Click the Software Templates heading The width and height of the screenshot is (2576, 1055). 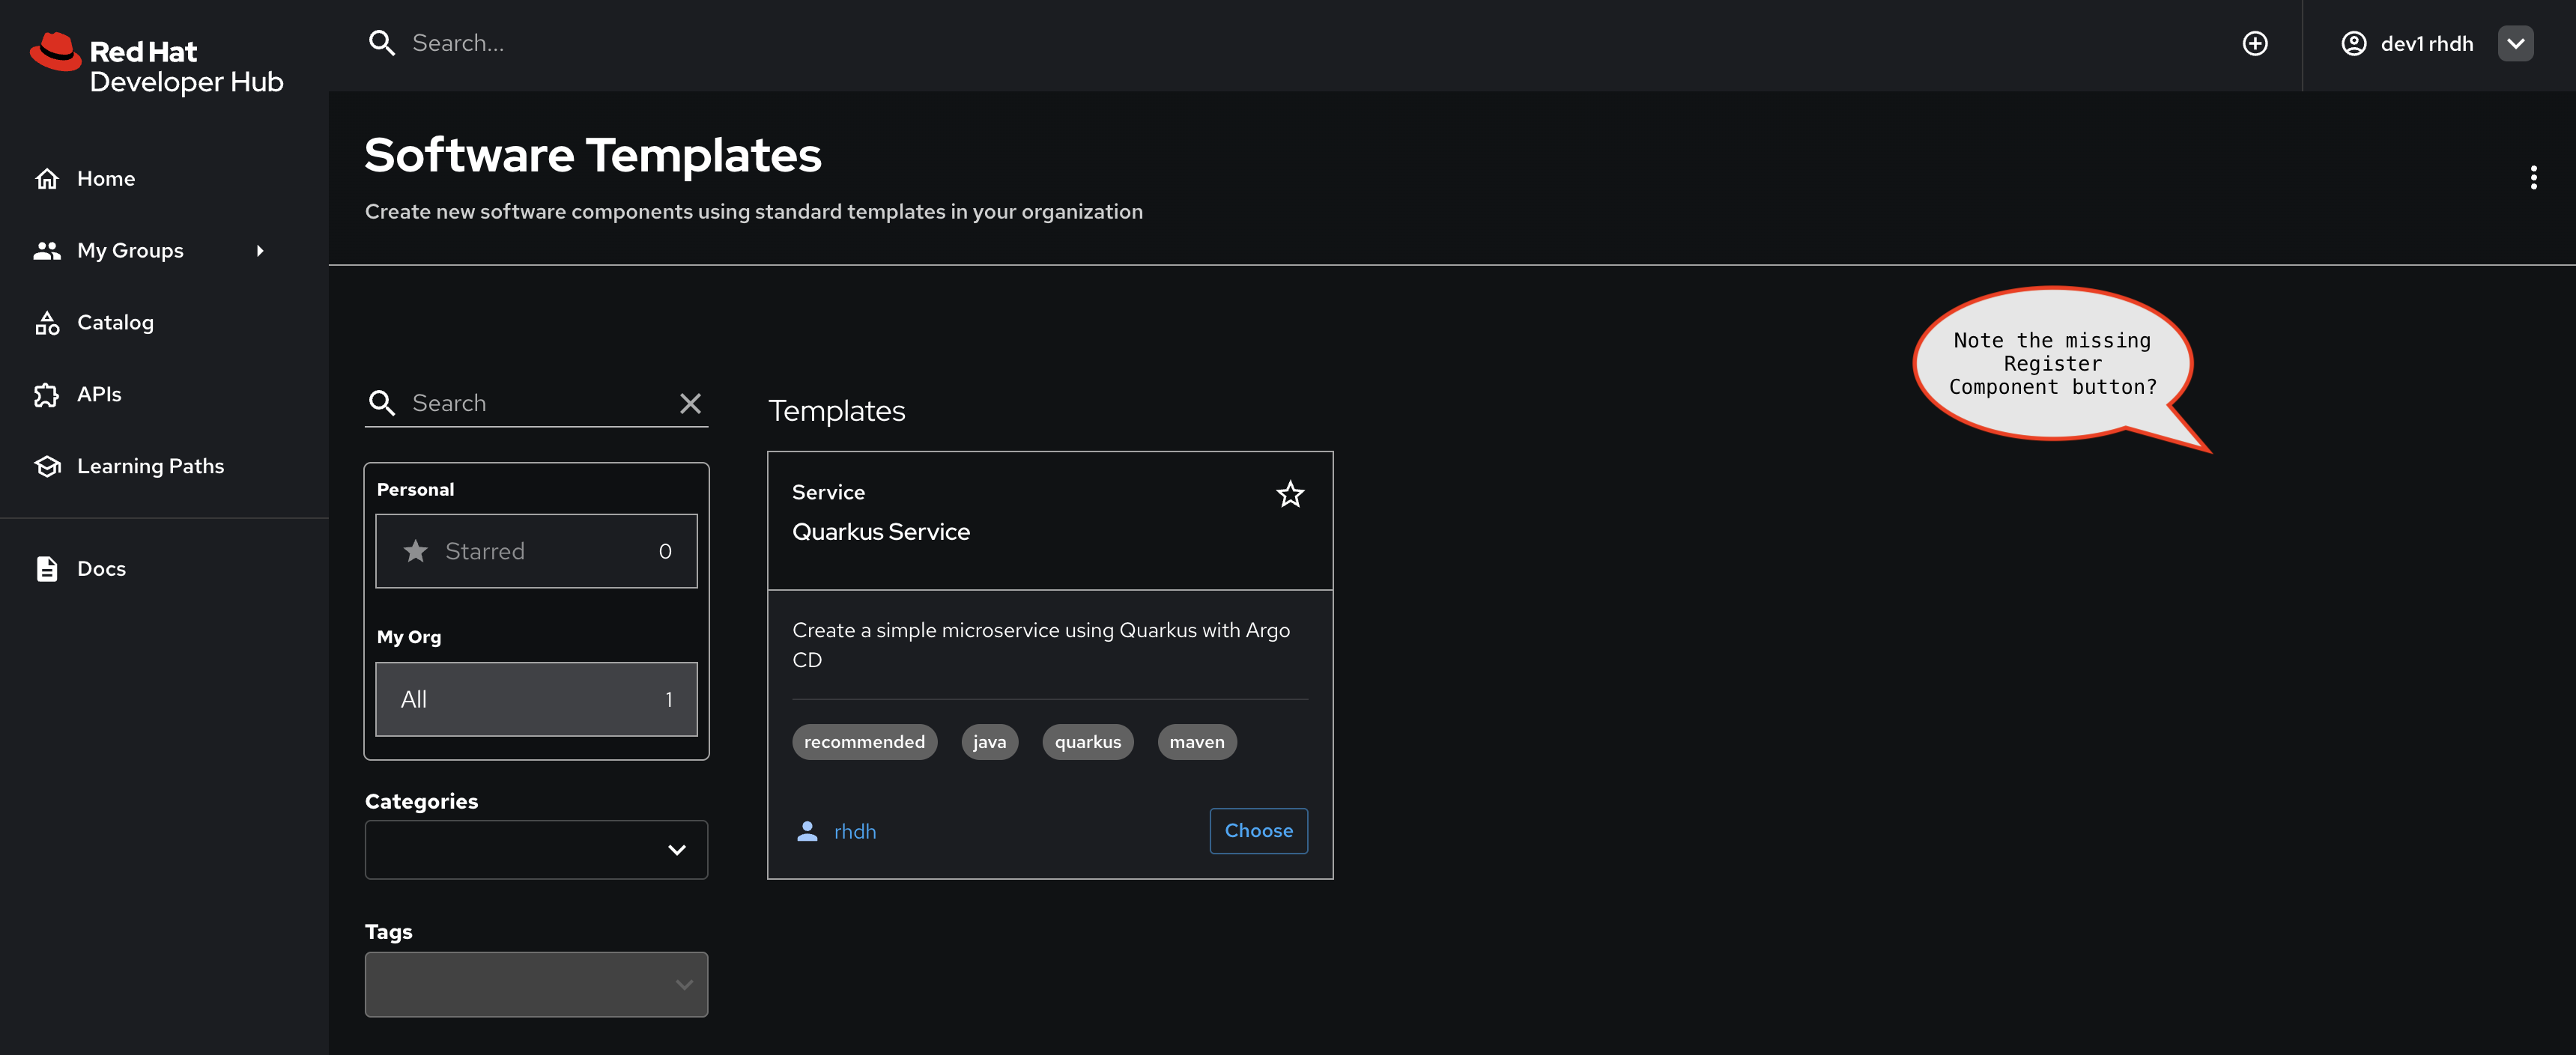pos(593,155)
